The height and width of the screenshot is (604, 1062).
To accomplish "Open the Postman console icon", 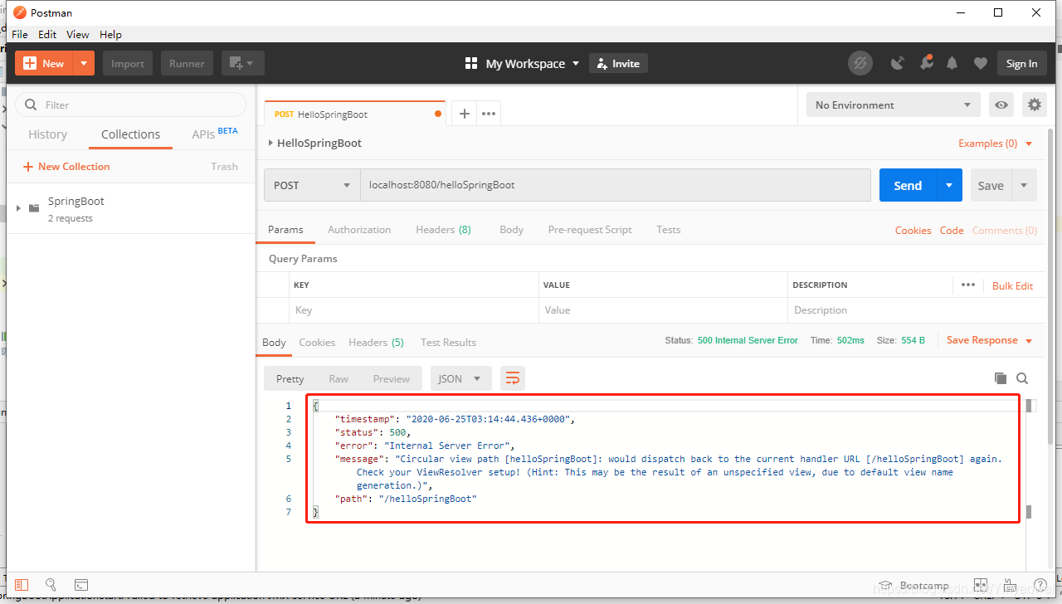I will pyautogui.click(x=81, y=585).
